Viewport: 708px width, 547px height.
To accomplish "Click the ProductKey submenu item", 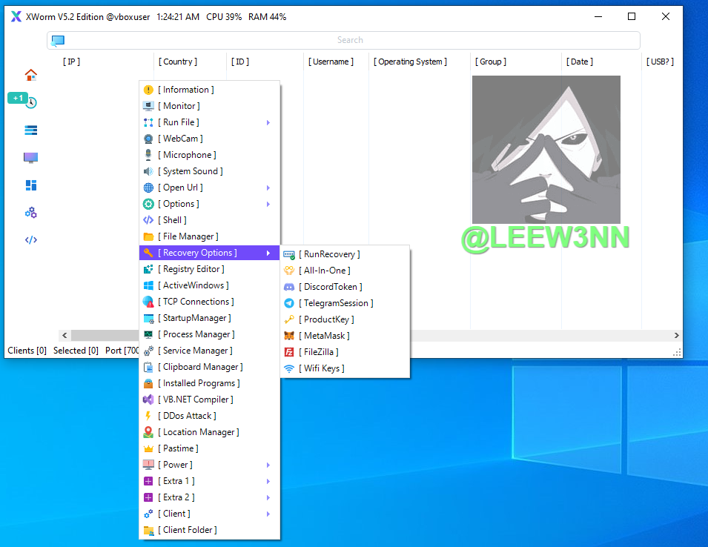I will pyautogui.click(x=328, y=319).
